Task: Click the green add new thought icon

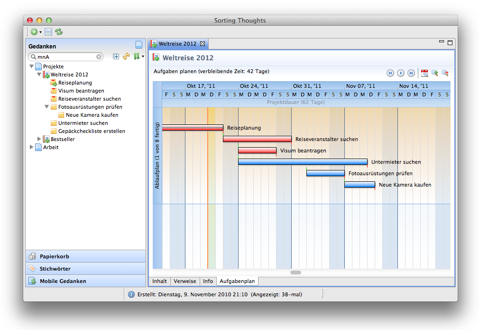Action: tap(34, 32)
